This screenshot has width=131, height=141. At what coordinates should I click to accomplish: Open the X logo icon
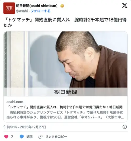(124, 6)
